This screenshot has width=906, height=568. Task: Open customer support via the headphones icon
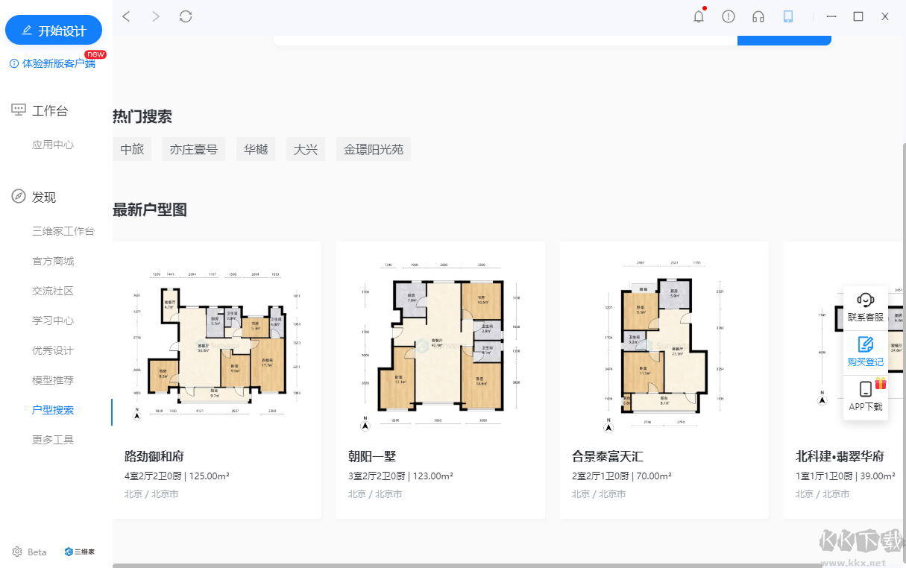click(758, 16)
